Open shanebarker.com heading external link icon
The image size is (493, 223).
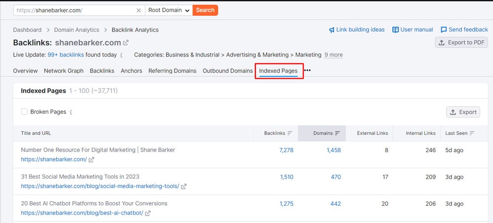tap(126, 42)
